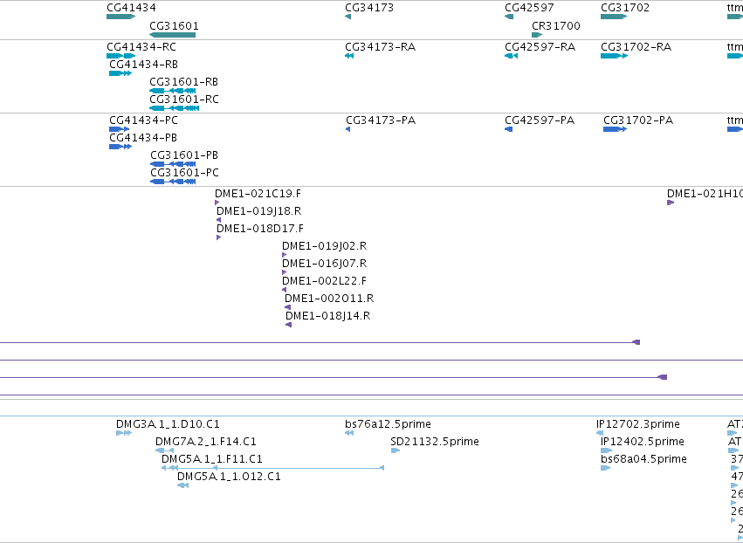This screenshot has width=743, height=543.
Task: Select the CG31702 gene label
Action: [625, 8]
